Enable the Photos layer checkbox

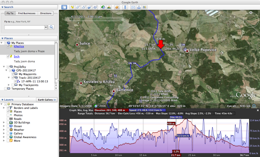(x=8, y=115)
